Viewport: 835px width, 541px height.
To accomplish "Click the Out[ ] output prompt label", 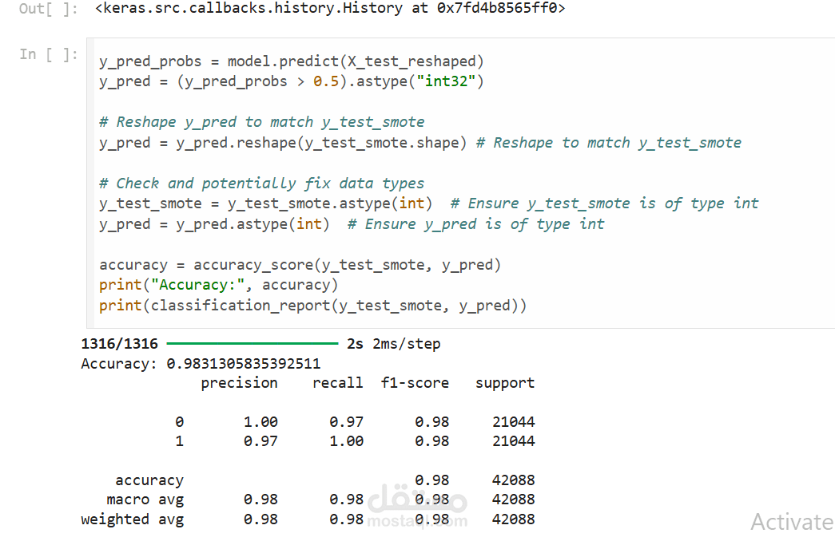I will [49, 9].
